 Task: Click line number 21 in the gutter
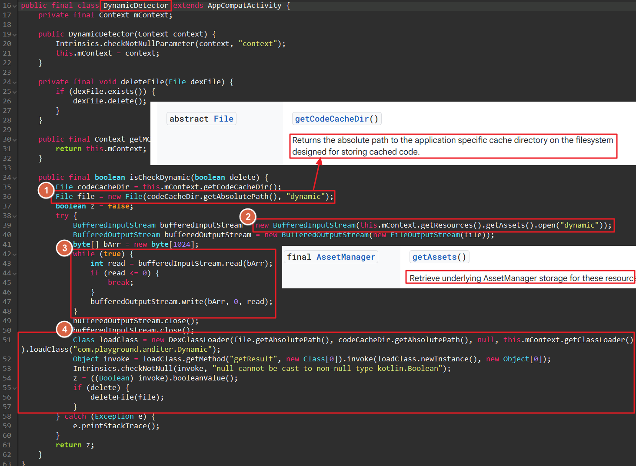pyautogui.click(x=7, y=53)
